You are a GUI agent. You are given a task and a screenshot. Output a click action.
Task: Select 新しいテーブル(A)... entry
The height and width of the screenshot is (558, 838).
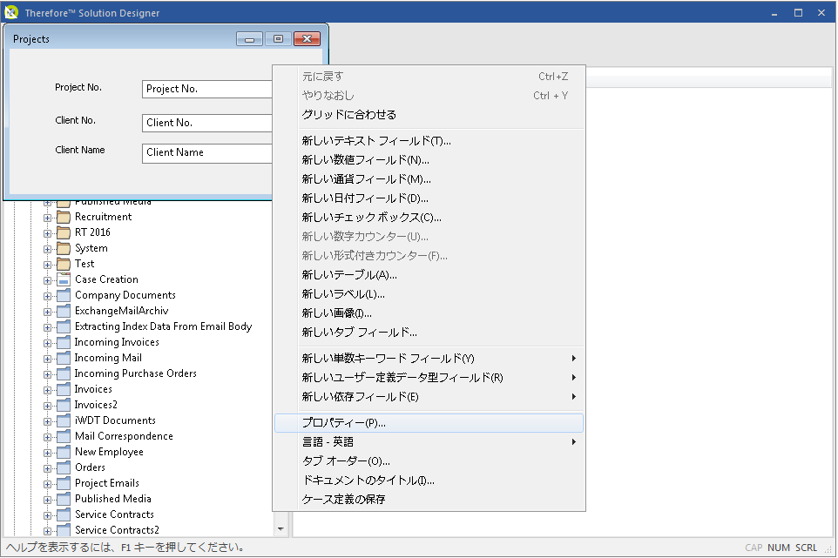tap(429, 275)
